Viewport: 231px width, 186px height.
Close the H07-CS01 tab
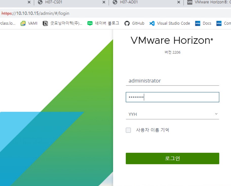coord(104,2)
